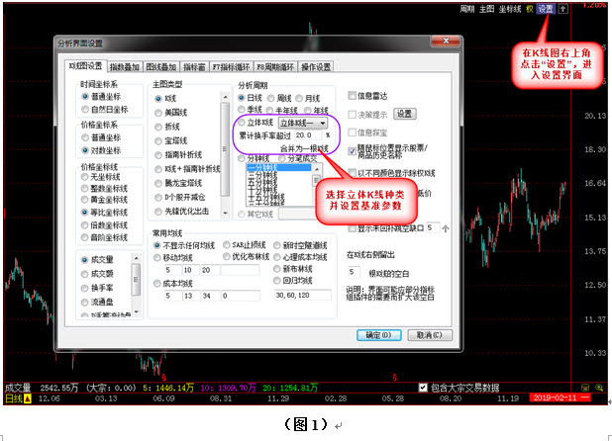Click the 累计换手率超过 20.0 input field
The image size is (612, 441).
point(308,135)
